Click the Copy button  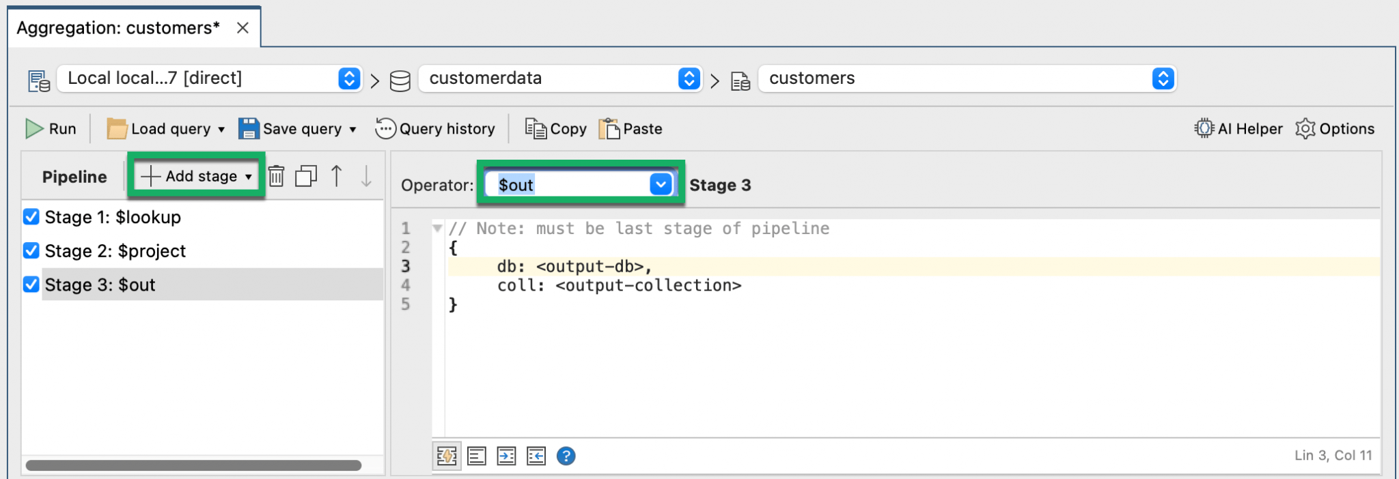pyautogui.click(x=556, y=129)
